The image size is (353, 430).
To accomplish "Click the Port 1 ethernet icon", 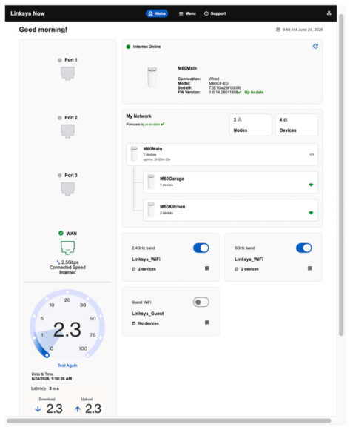I will 67,73.
